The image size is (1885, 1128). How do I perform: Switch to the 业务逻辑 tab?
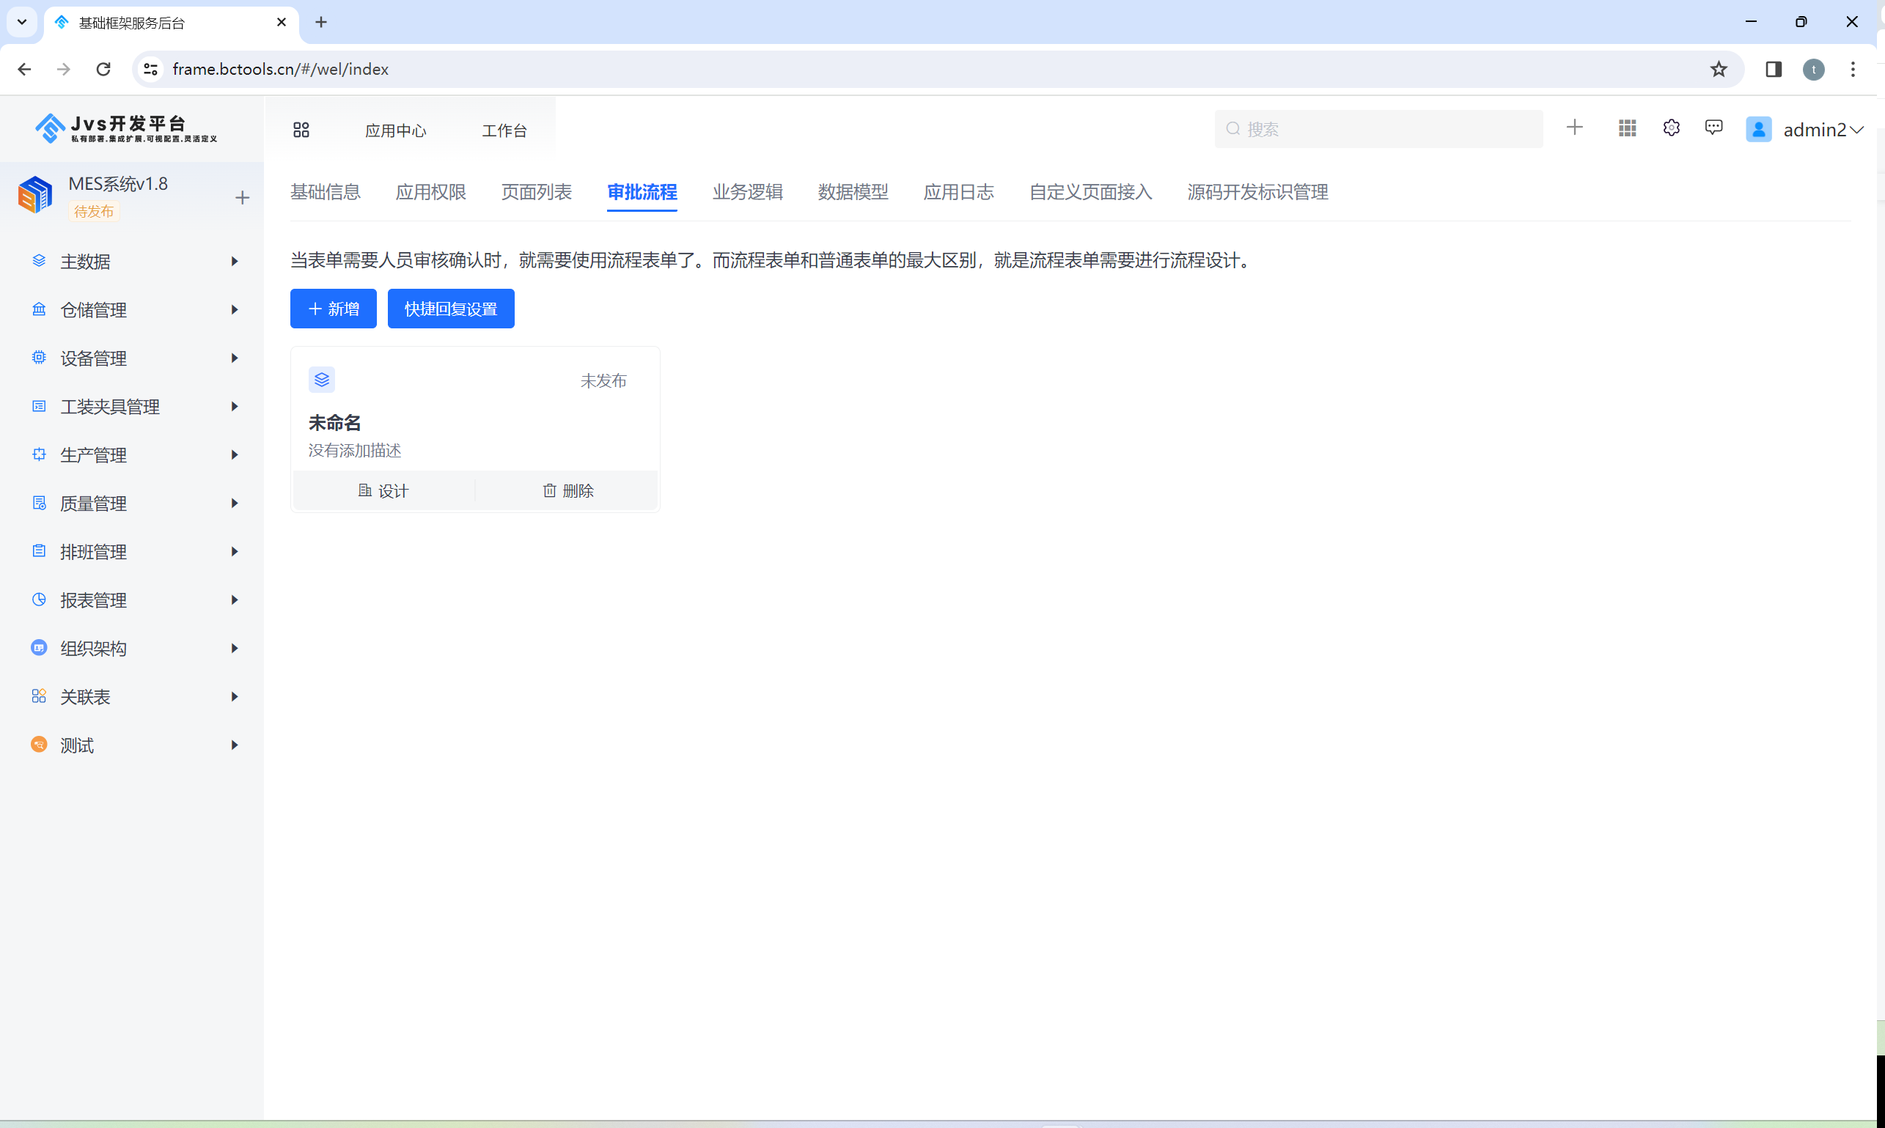coord(749,192)
